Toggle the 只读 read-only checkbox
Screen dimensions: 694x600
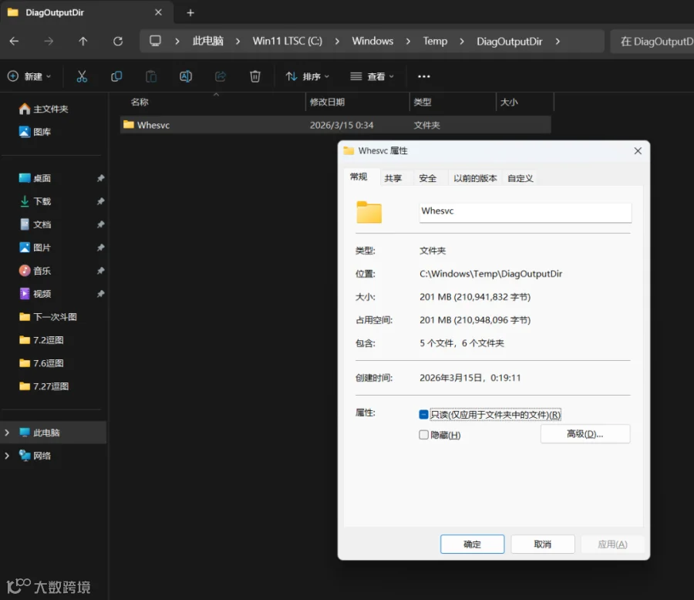click(423, 414)
